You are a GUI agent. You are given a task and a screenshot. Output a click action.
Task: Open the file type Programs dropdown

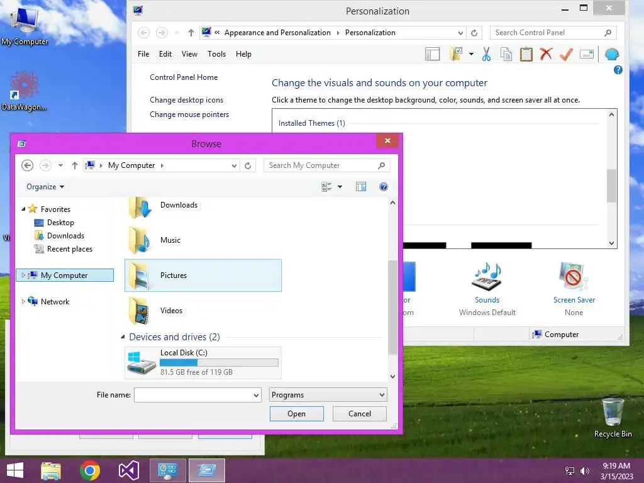tap(328, 395)
